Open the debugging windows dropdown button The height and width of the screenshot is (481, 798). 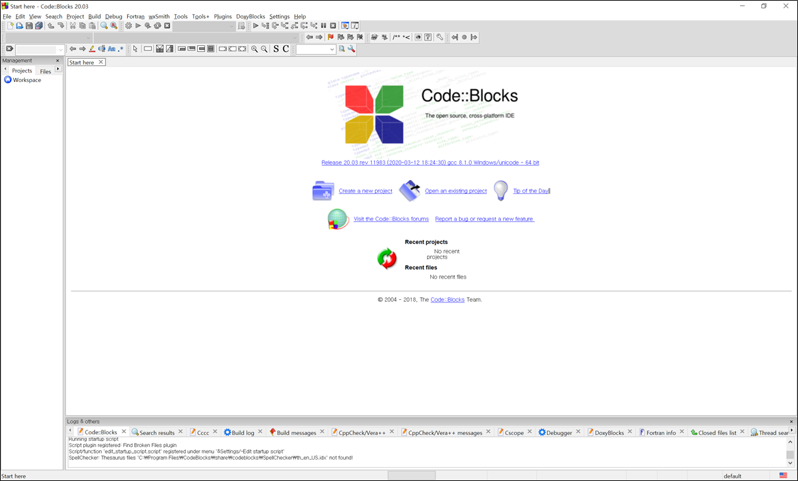[x=345, y=25]
